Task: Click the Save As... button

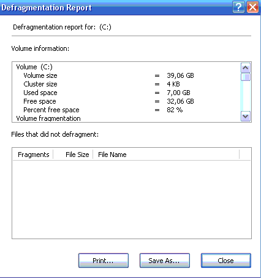Action: [165, 261]
